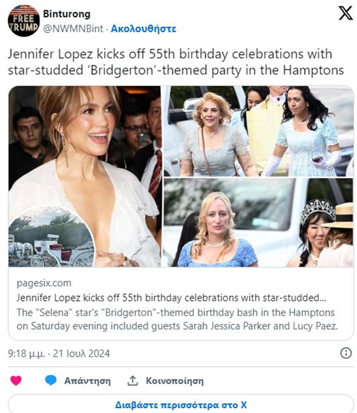357x413 pixels.
Task: Open the X logo in the corner
Action: point(345,14)
